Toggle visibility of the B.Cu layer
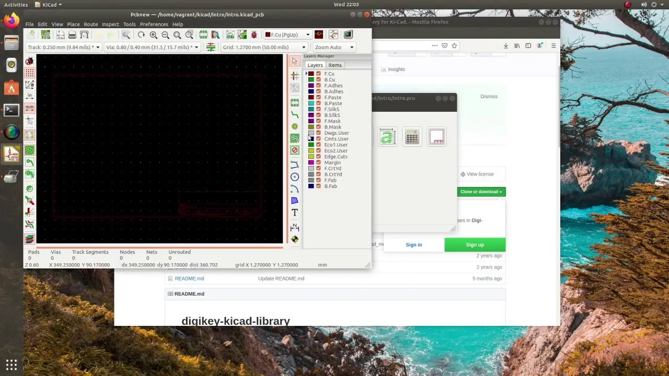The image size is (669, 376). [x=318, y=80]
